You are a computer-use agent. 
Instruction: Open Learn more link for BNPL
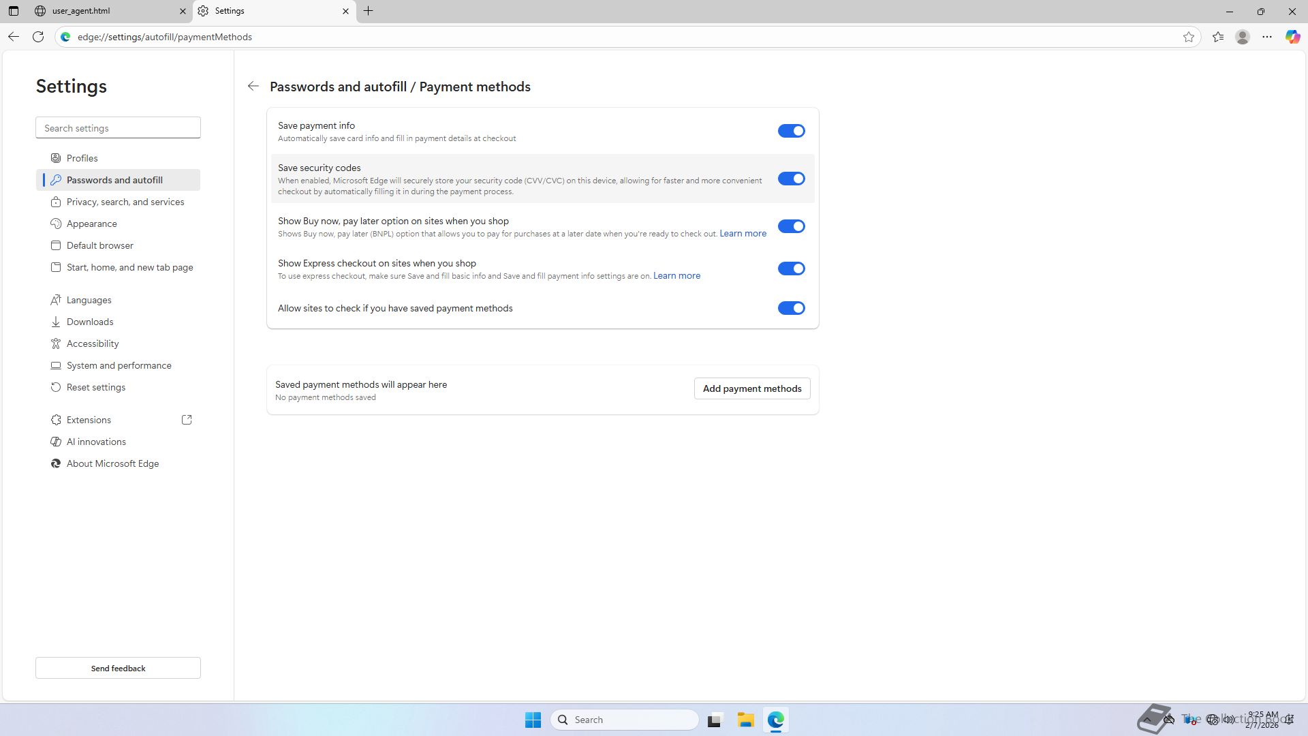(743, 233)
